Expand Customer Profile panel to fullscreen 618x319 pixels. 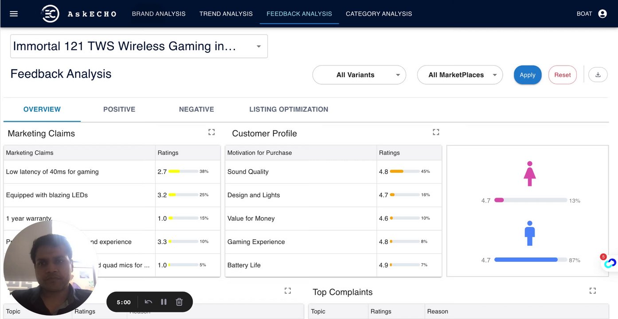point(436,132)
